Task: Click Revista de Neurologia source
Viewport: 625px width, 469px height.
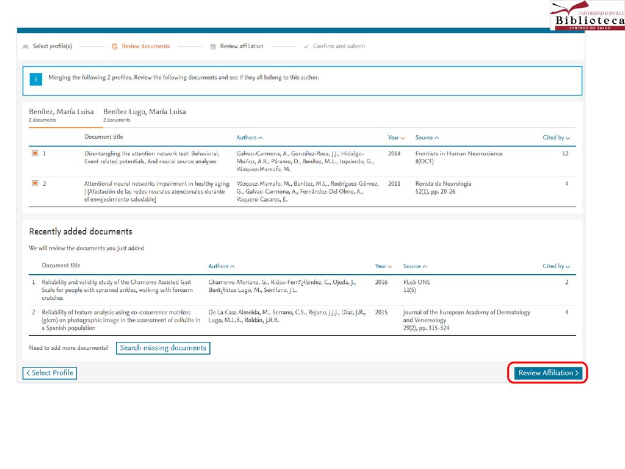Action: pyautogui.click(x=443, y=184)
